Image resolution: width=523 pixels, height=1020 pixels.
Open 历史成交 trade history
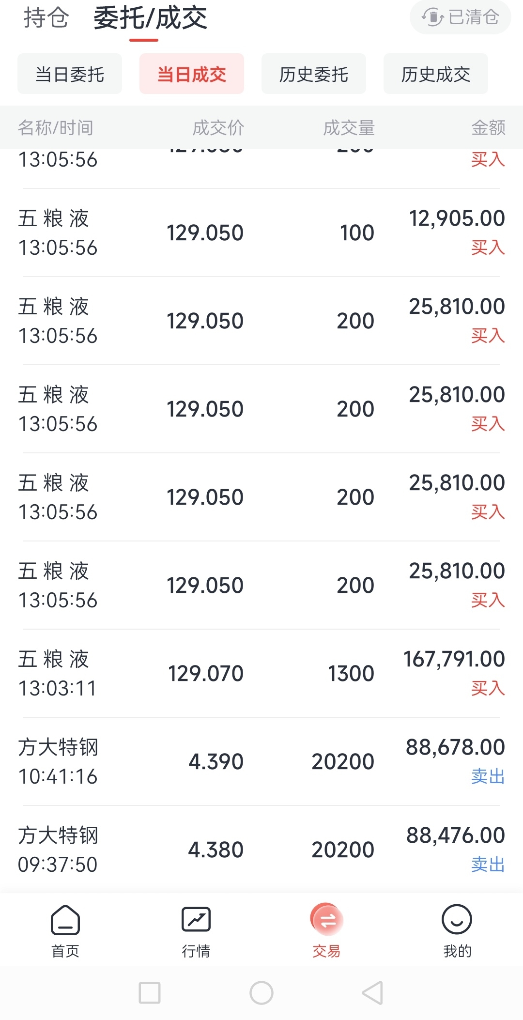pos(436,74)
